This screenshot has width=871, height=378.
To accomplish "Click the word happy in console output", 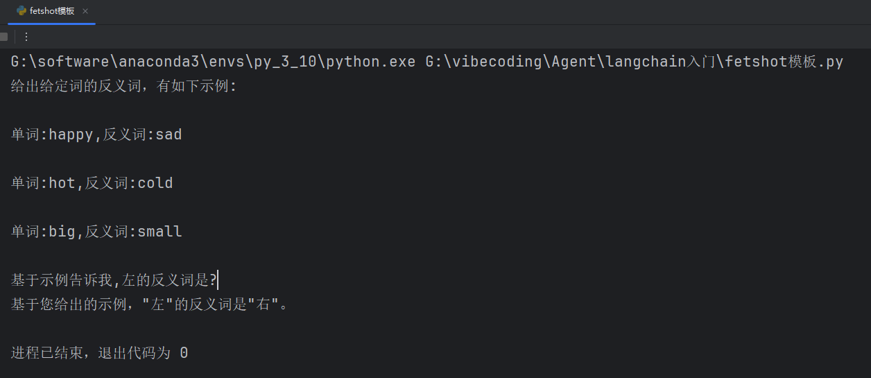I will 71,135.
